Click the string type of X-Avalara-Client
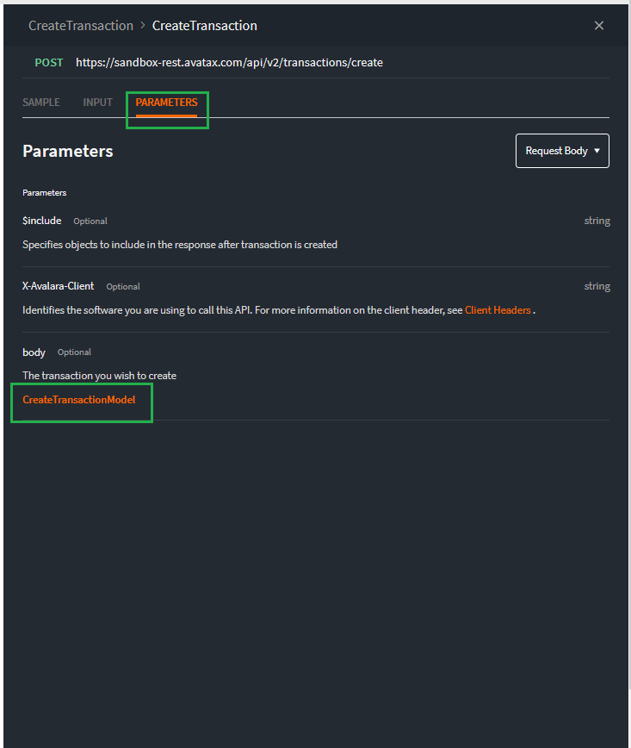 pos(597,286)
